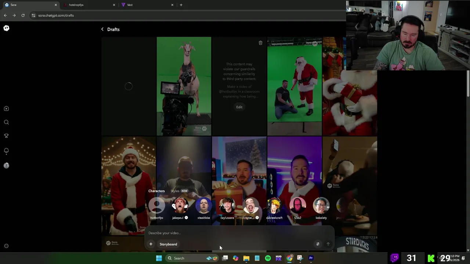This screenshot has height=264, width=470.
Task: Open the trophy leaderboard icon
Action: tap(6, 136)
